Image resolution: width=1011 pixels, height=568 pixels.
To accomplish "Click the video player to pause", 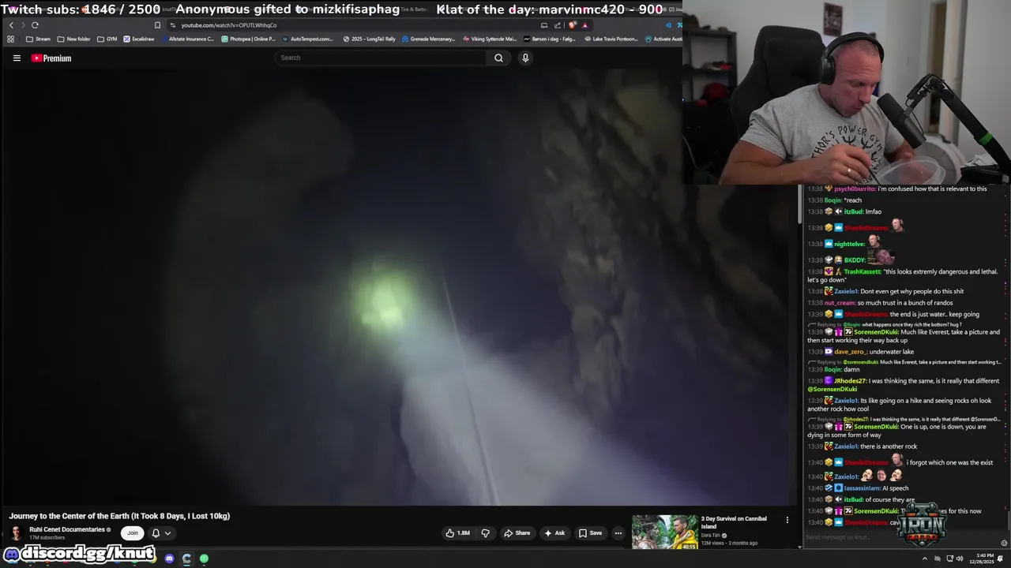I will 399,288.
